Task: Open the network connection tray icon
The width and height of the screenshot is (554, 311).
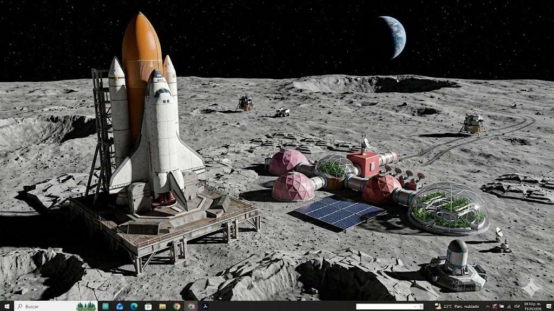Action: [x=509, y=307]
